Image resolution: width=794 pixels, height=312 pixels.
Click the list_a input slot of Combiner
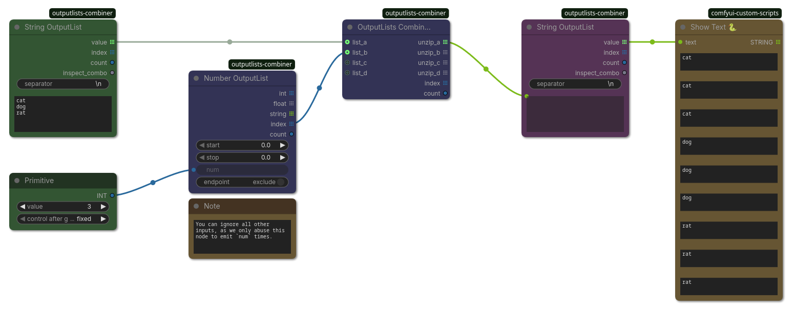coord(347,42)
